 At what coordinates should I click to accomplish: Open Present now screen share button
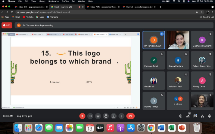pos(114,116)
